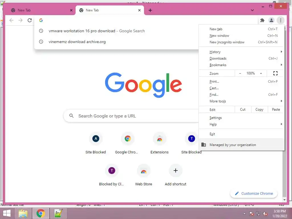Click Managed by your organization entry
This screenshot has height=219, width=292.
242,145
